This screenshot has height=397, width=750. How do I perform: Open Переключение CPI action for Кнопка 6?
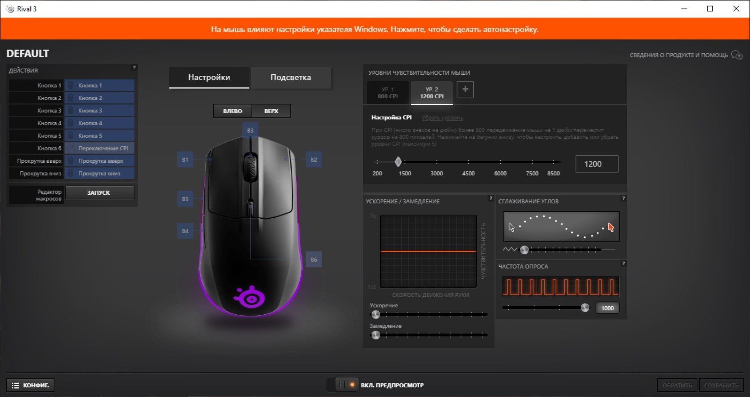[x=99, y=148]
